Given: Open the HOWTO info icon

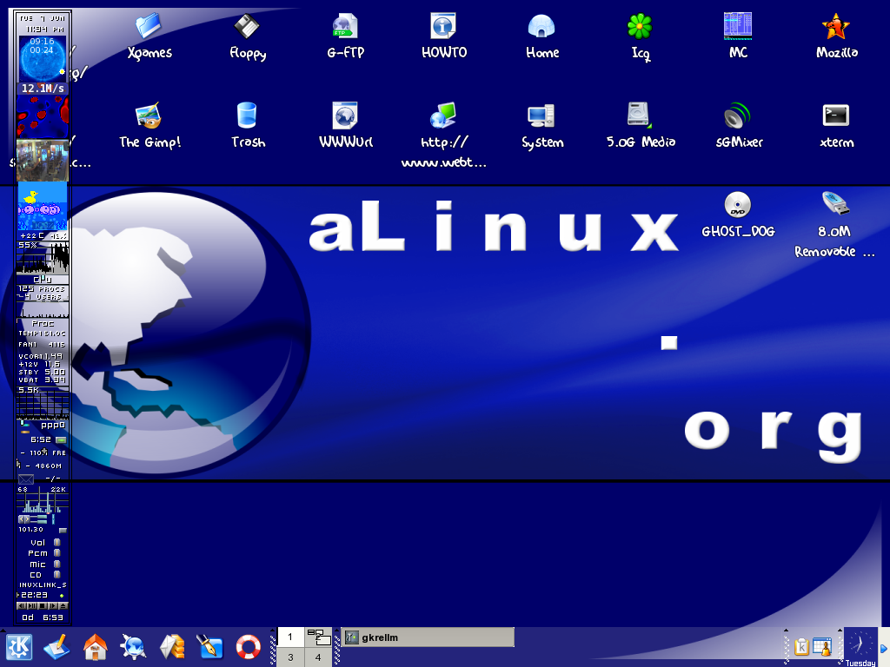Looking at the screenshot, I should 443,27.
